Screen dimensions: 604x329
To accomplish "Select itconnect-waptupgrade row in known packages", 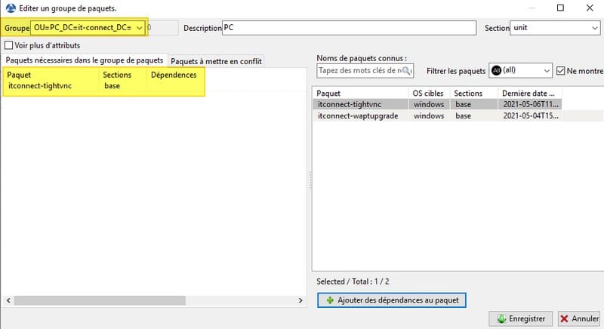I will point(437,115).
